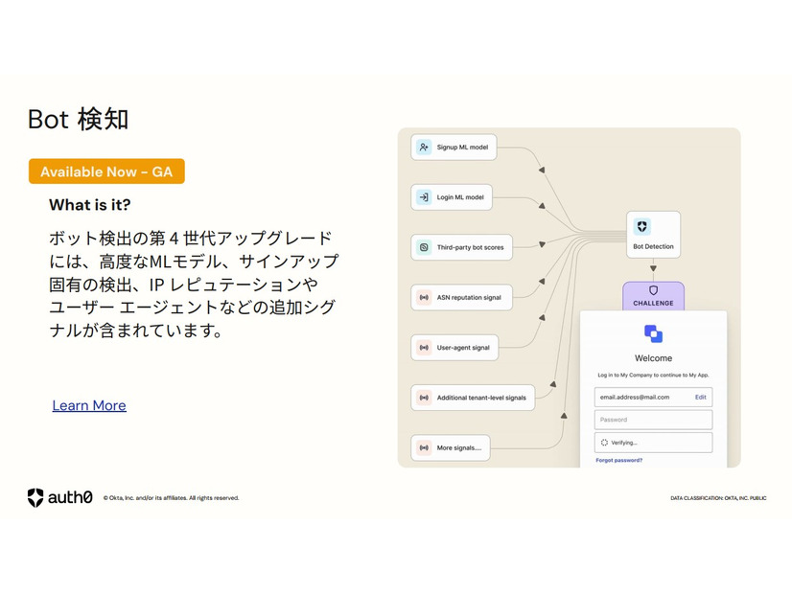Select the Signup ML model person icon

(x=425, y=148)
